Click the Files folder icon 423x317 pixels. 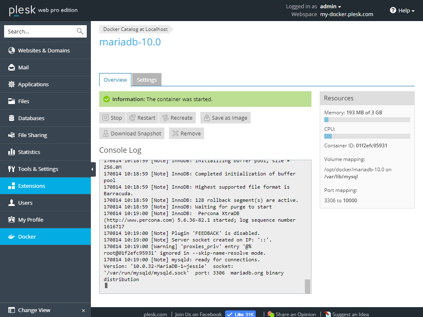11,102
